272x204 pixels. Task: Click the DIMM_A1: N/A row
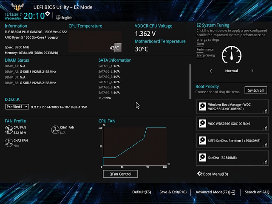pyautogui.click(x=15, y=66)
